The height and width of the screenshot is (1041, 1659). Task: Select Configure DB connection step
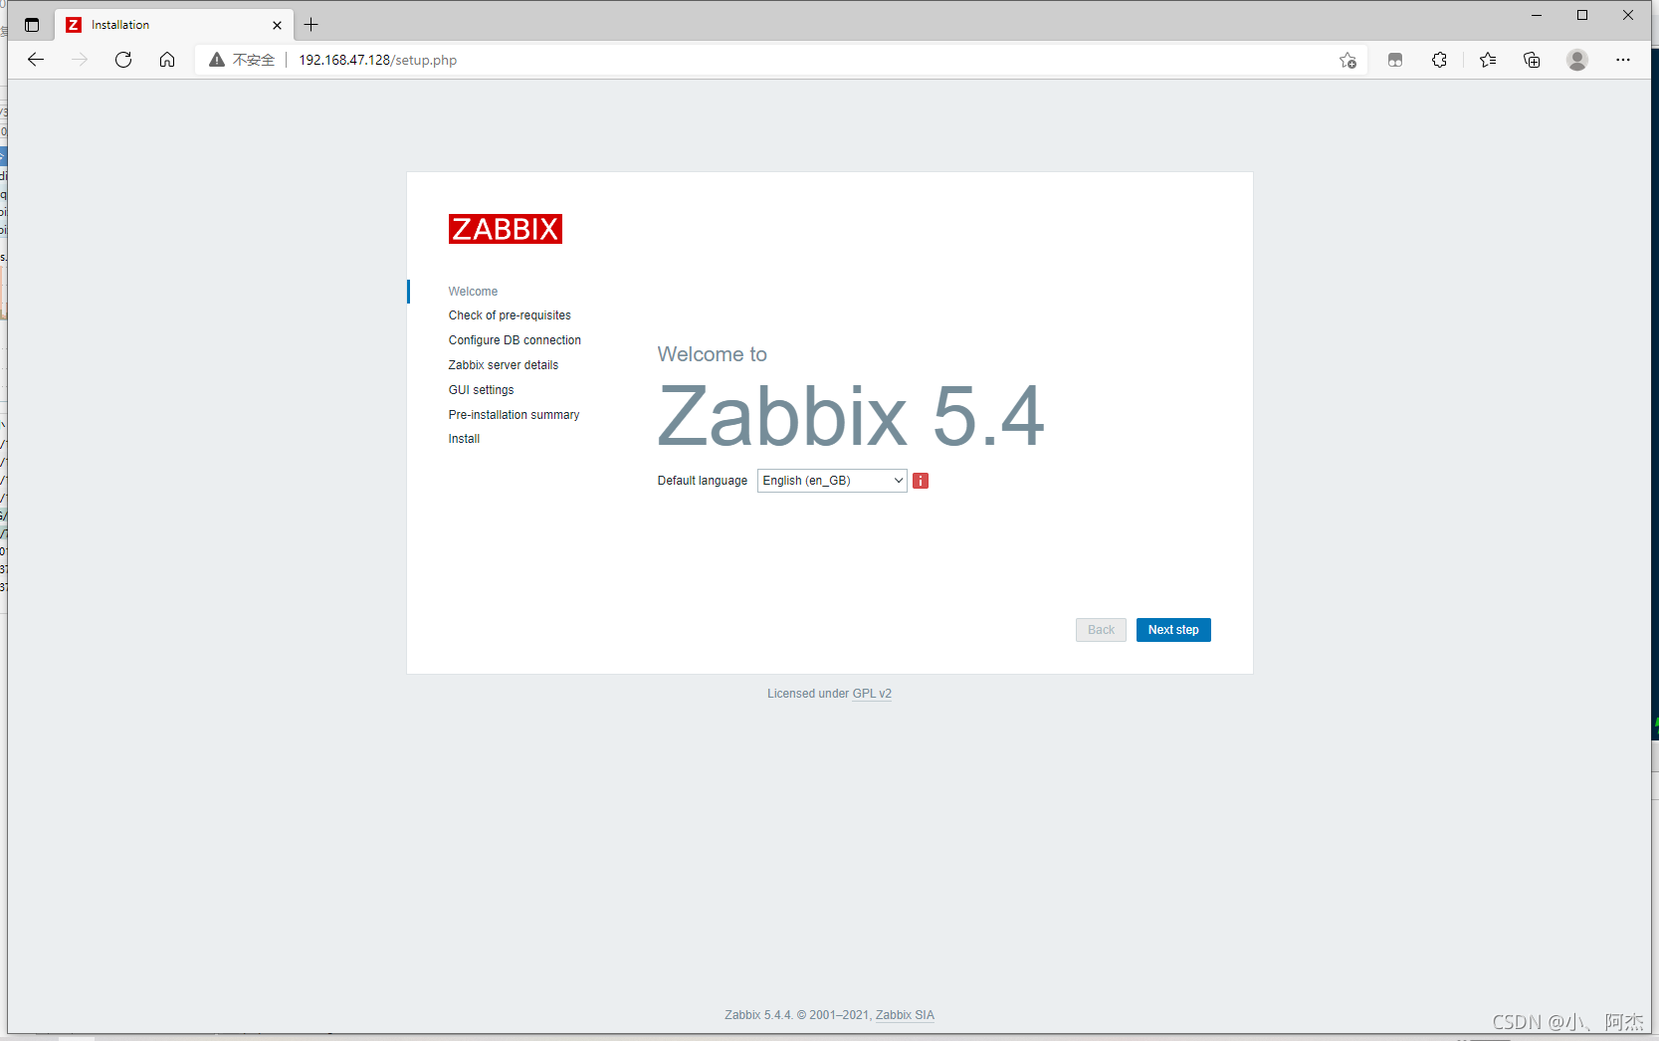pos(515,340)
